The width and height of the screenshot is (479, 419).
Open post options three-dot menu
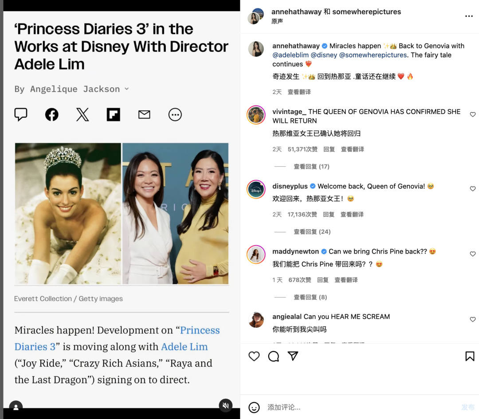[469, 16]
